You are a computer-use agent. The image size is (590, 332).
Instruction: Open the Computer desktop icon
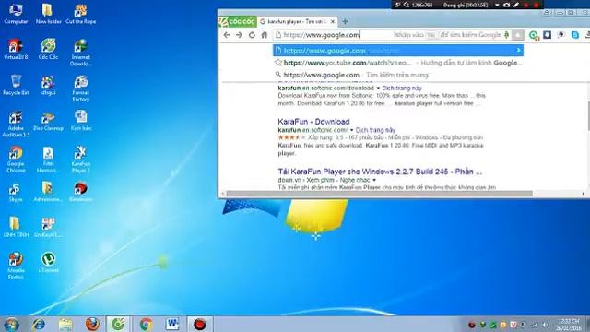(x=16, y=14)
